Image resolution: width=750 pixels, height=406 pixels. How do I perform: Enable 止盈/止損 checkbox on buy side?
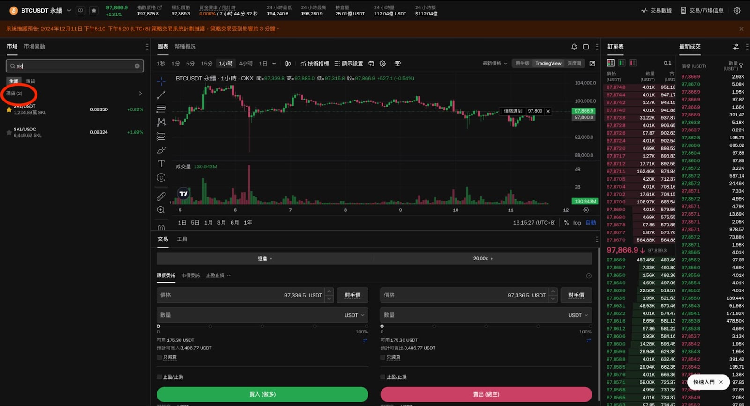click(159, 377)
